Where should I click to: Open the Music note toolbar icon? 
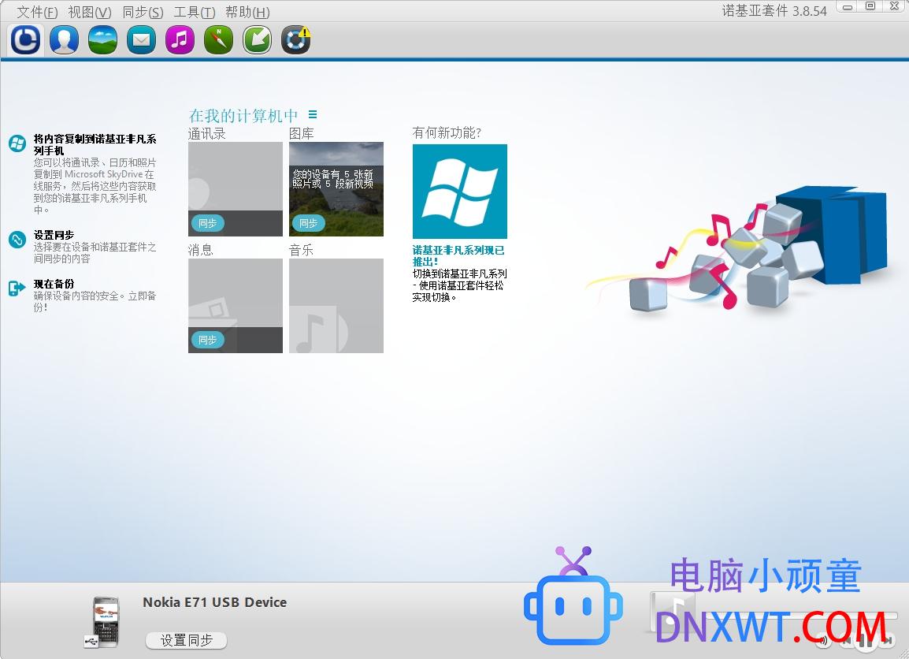(180, 39)
